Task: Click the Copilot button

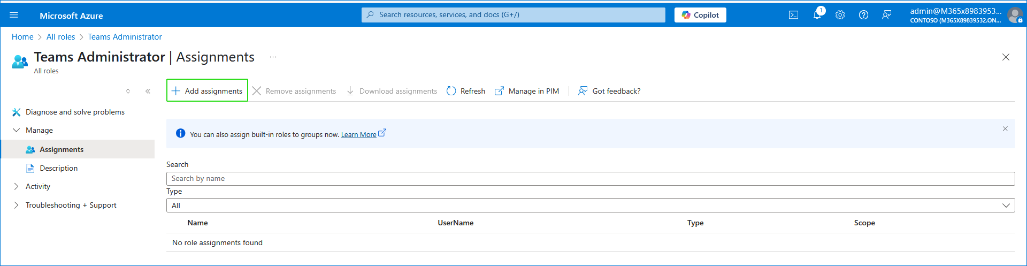Action: (700, 15)
